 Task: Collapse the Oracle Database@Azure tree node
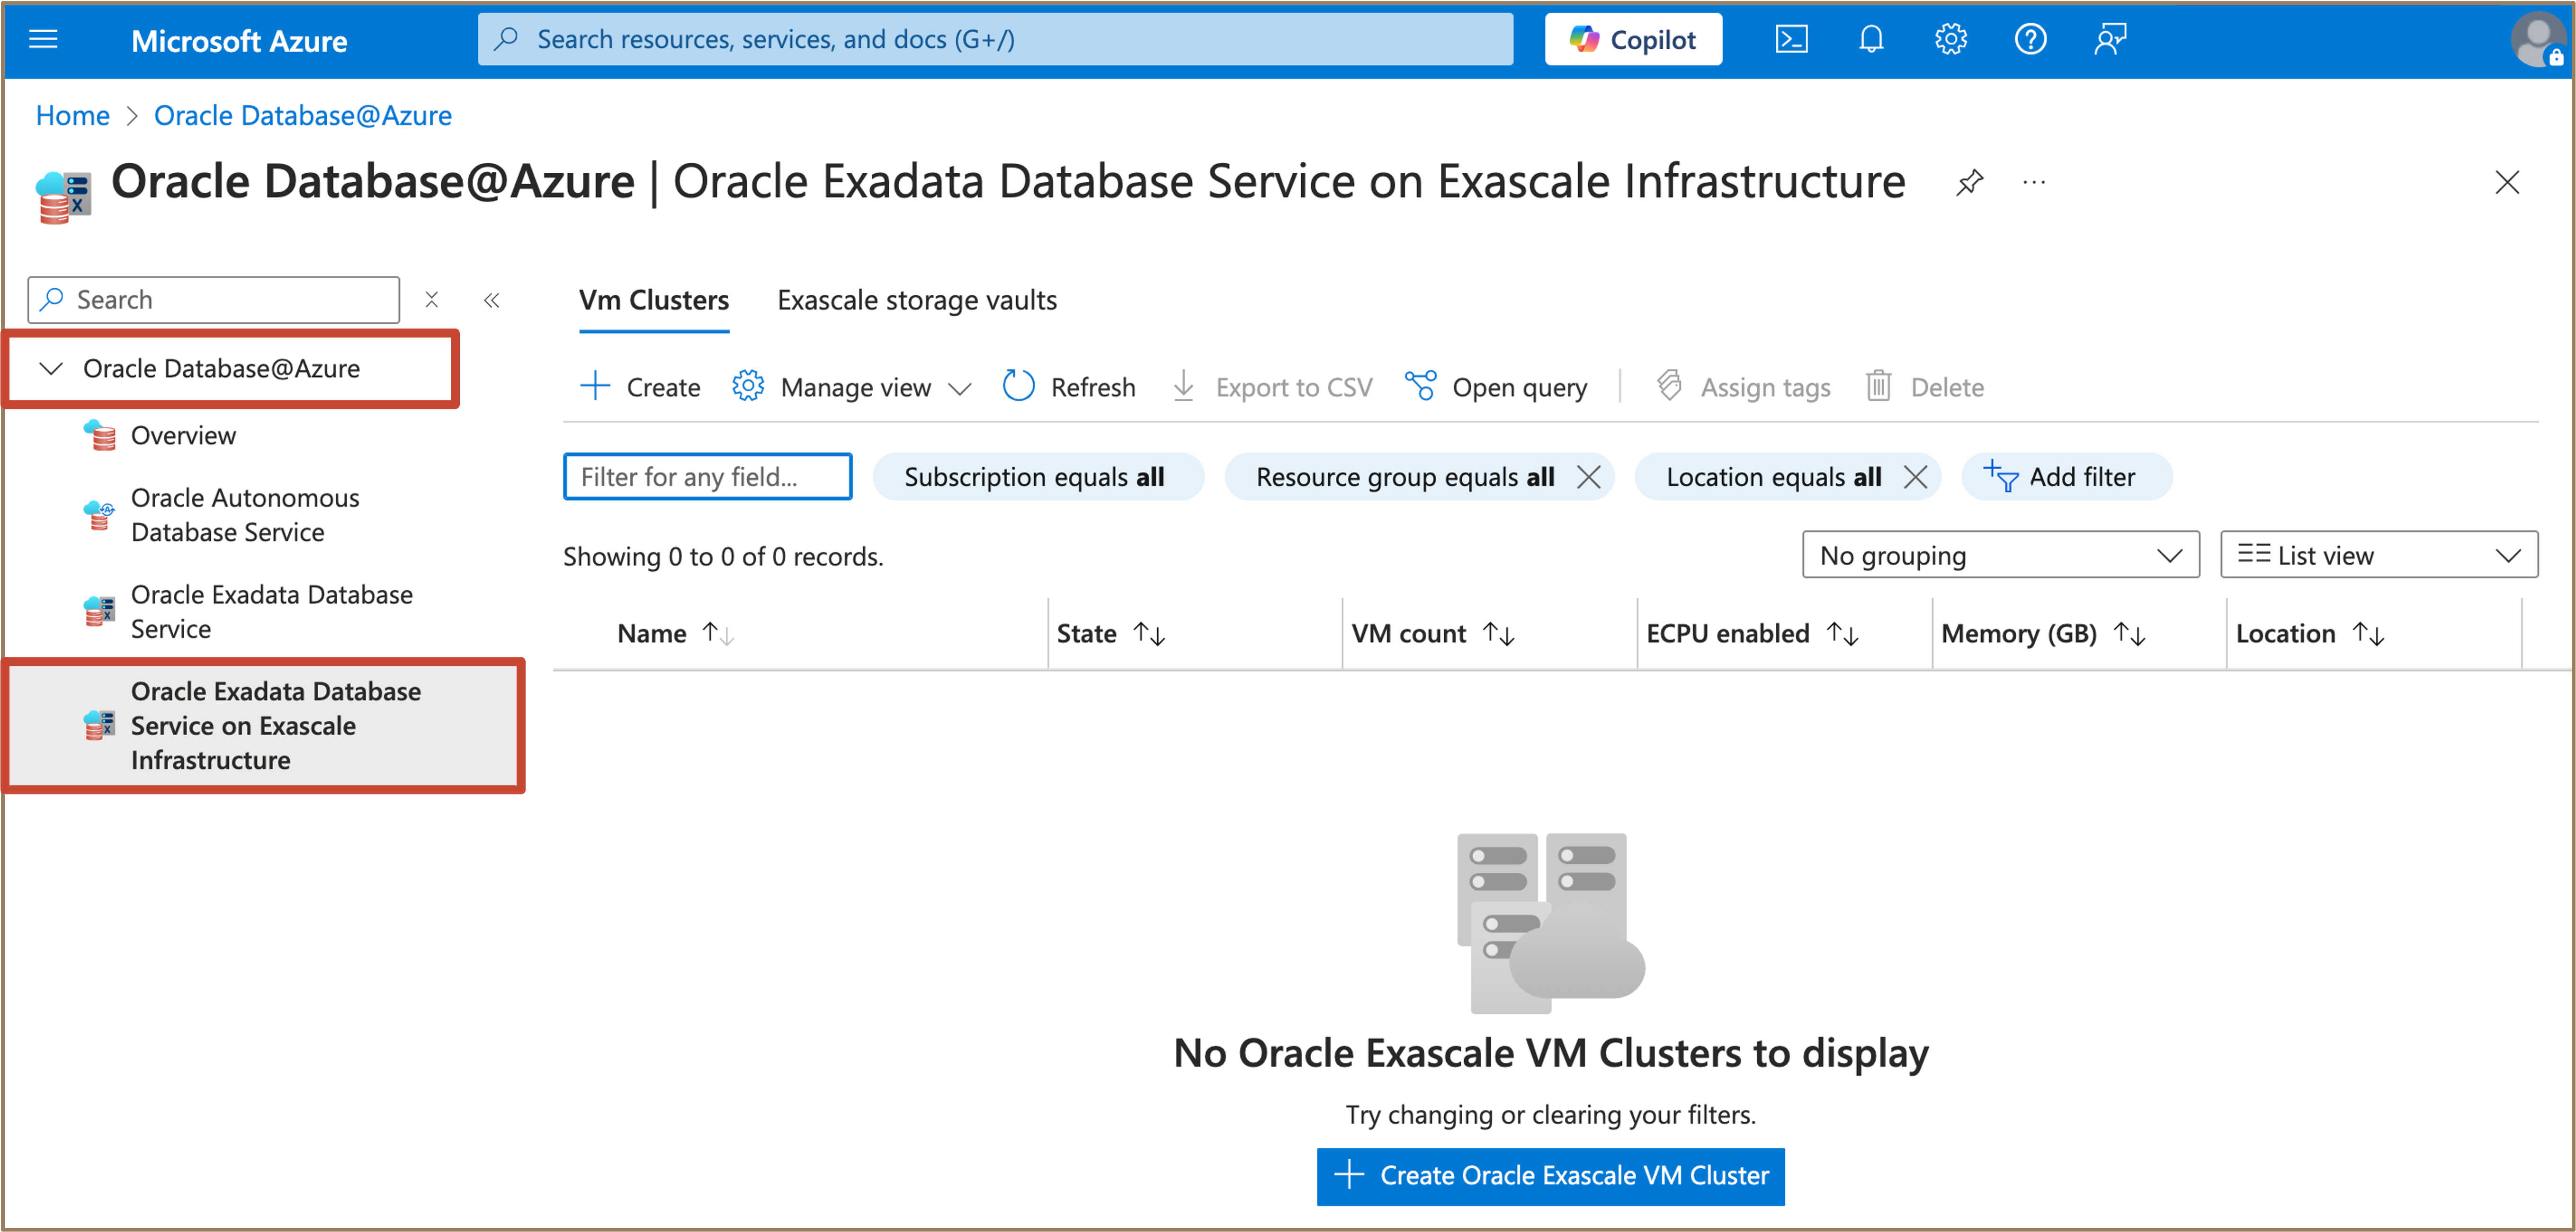[x=51, y=369]
